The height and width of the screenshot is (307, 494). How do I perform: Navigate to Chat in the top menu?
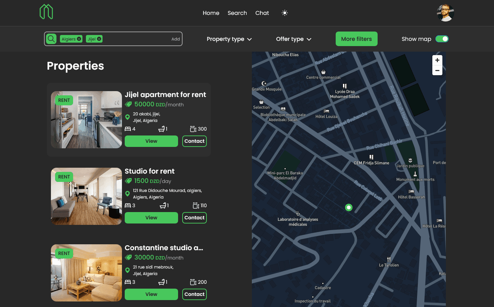pyautogui.click(x=262, y=13)
